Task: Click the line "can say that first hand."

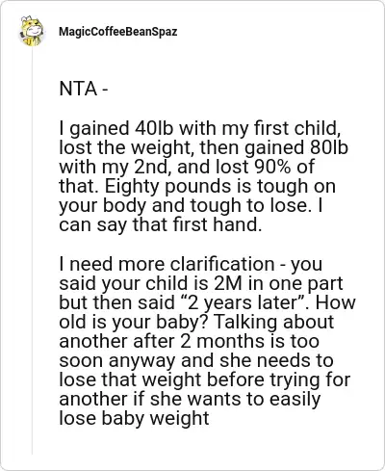Action: [x=161, y=224]
